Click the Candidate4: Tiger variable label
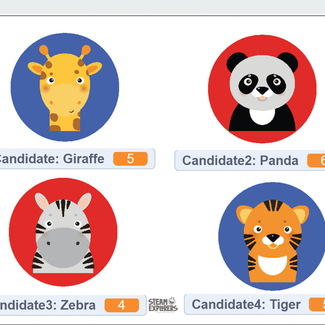Screen dimensions: 325x325 click(246, 304)
